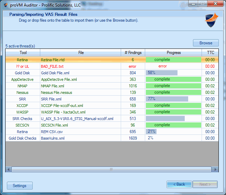Select U_AIX_5.3-V1R0.6_STIG_Manual-xccdf.xml file name

click(x=77, y=119)
